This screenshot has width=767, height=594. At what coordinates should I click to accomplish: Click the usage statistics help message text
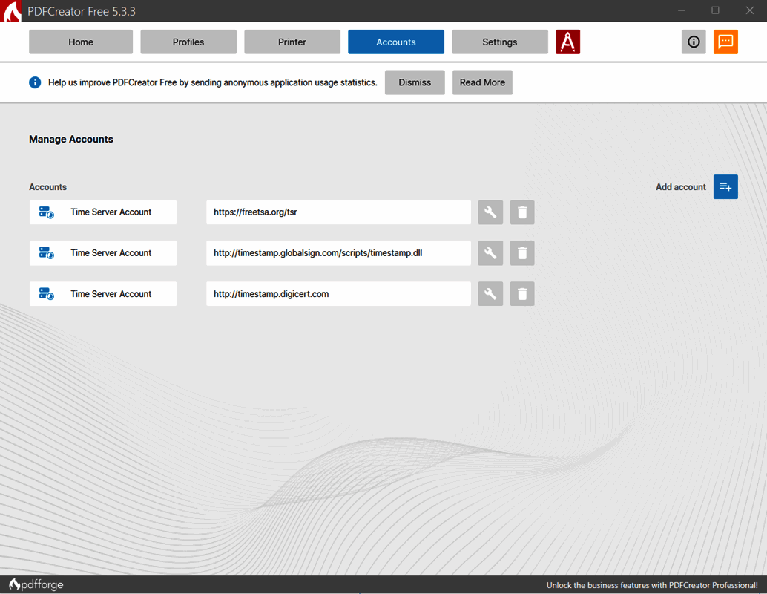click(213, 82)
